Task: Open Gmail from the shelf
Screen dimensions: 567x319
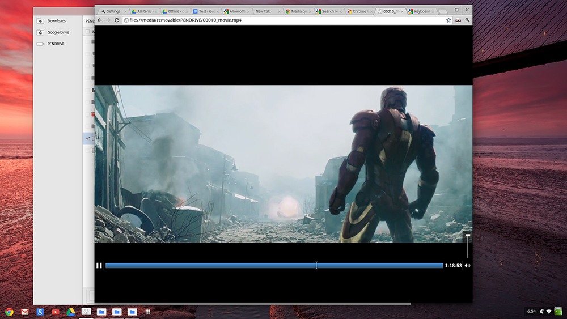Action: 24,312
